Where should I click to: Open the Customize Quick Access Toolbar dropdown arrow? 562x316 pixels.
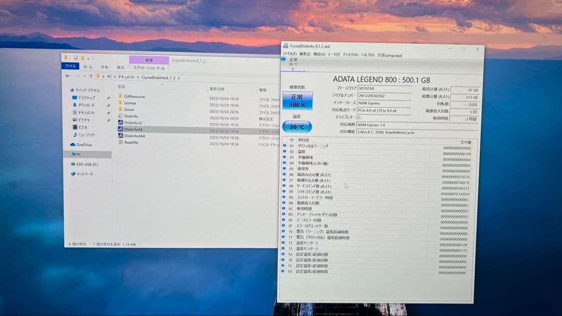[x=89, y=58]
